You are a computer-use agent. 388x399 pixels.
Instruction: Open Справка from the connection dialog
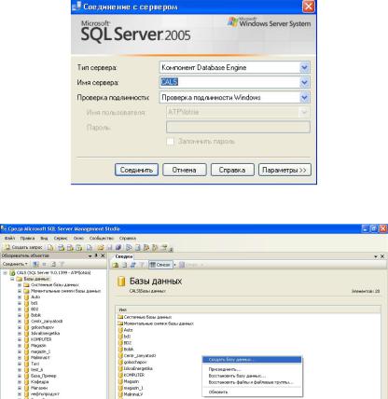232,170
